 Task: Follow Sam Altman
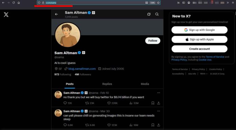(x=153, y=41)
